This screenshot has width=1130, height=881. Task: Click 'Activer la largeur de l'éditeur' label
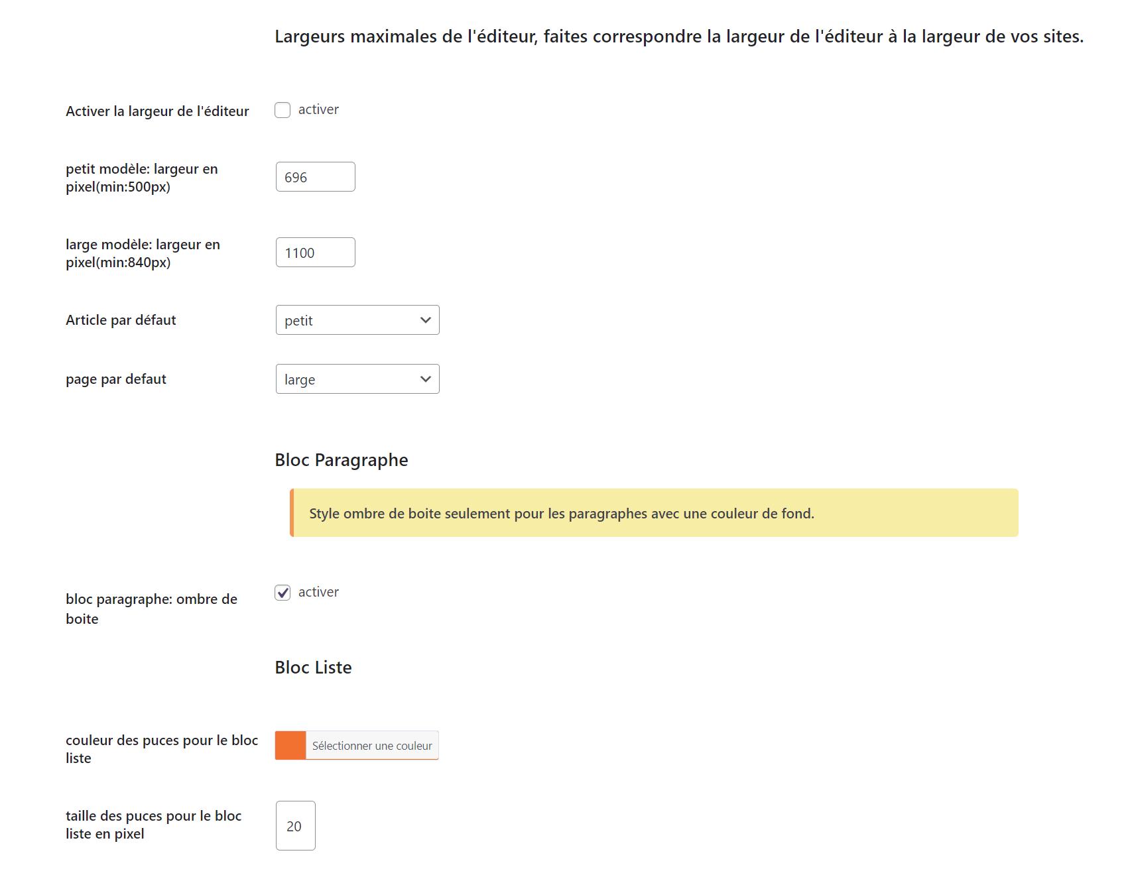pyautogui.click(x=157, y=111)
